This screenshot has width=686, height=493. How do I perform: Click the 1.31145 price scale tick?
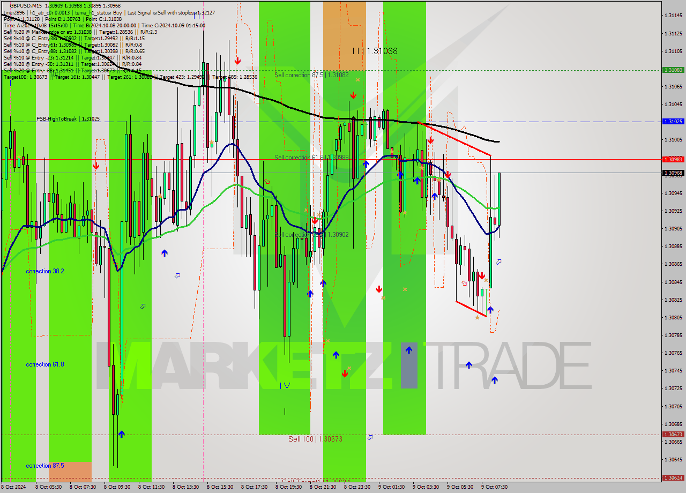point(673,16)
